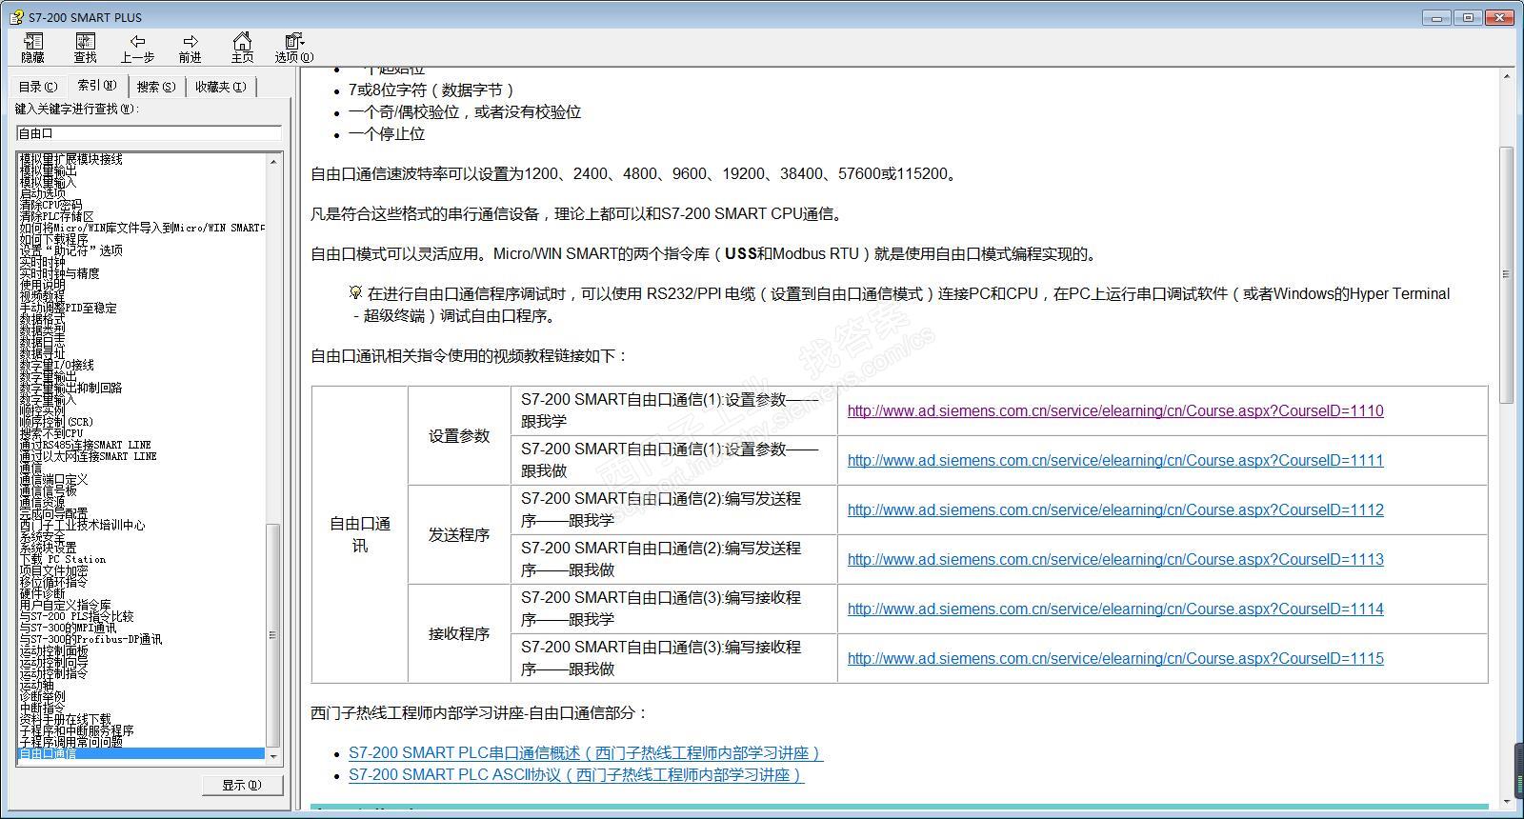The height and width of the screenshot is (819, 1524).
Task: Select index entry 西门子工业技术培训中心
Action: click(x=83, y=525)
